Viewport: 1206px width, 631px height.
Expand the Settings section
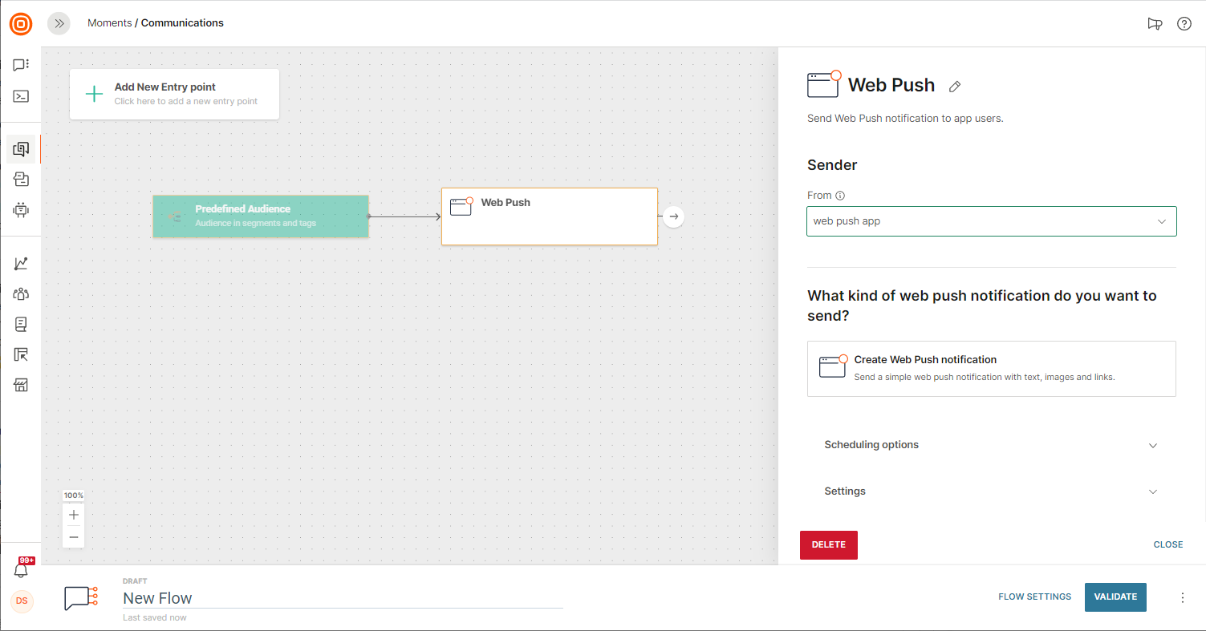991,491
